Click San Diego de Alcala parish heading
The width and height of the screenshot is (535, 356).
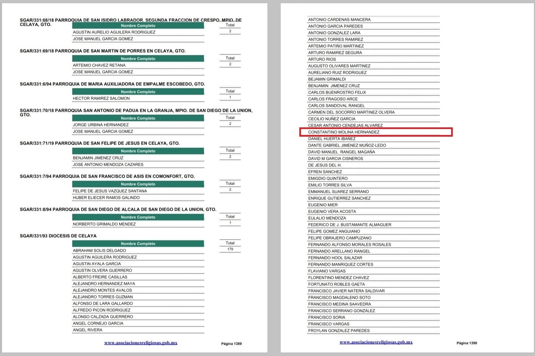(x=118, y=209)
